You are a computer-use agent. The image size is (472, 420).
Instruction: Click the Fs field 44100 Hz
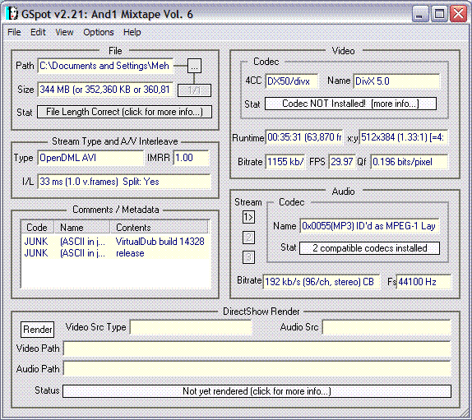click(x=423, y=282)
